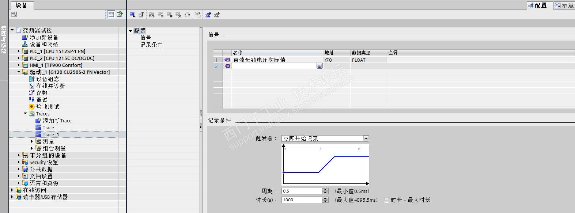Screen dimensions: 575x213
Task: Open the 设备与网络 vertical side tab
Action: click(4, 39)
